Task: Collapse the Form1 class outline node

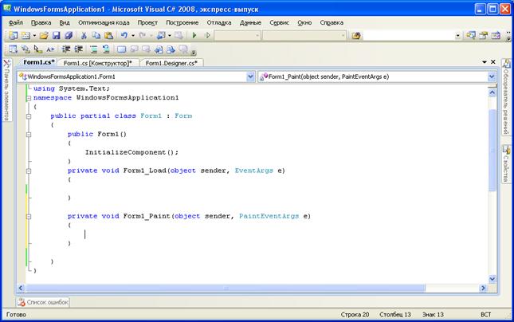Action: click(x=29, y=116)
